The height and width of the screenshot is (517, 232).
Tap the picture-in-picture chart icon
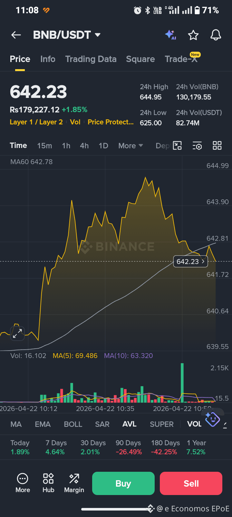tap(177, 146)
